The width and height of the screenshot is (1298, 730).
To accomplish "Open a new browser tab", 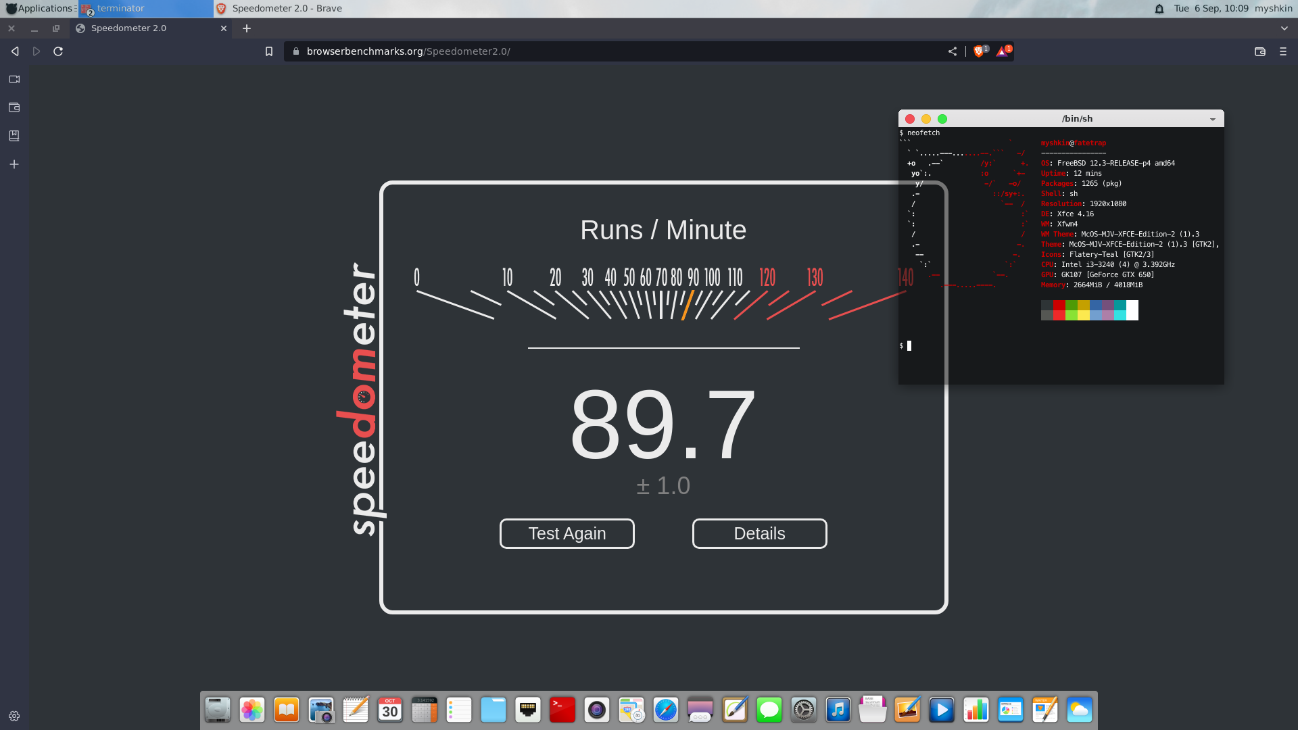I will pyautogui.click(x=247, y=28).
